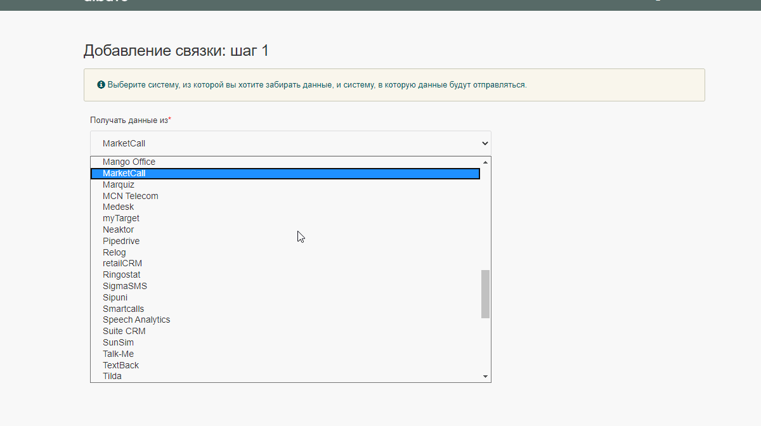This screenshot has width=761, height=426.
Task: Select Tilda at the list bottom
Action: click(112, 376)
